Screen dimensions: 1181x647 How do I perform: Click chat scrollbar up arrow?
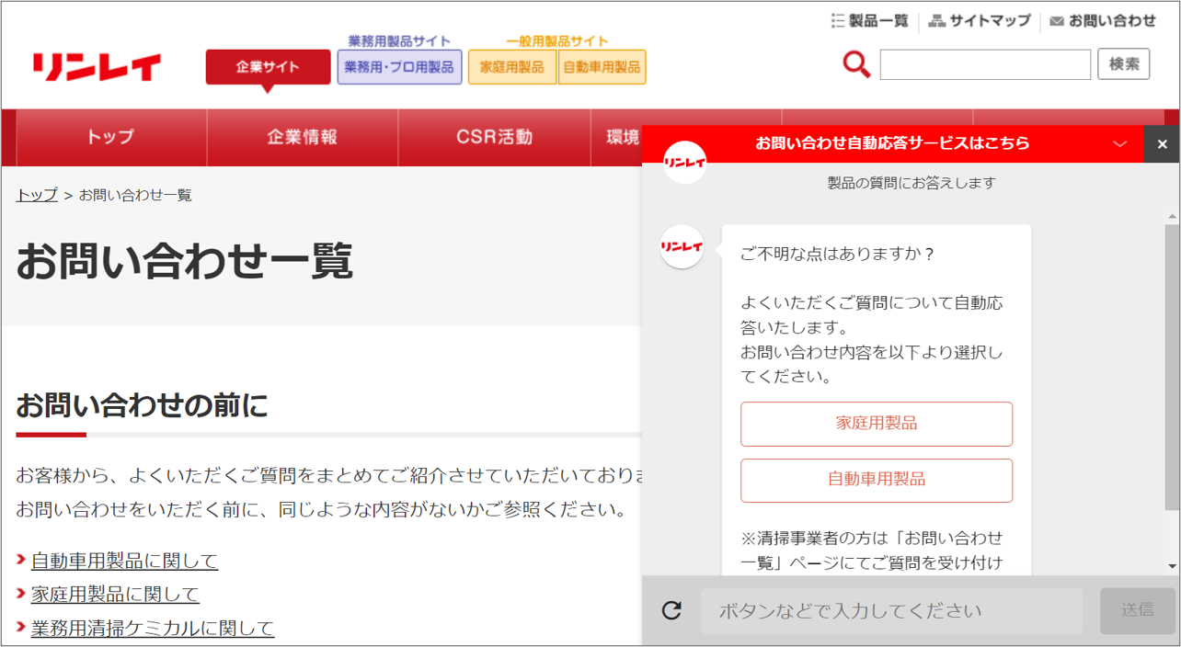click(1172, 218)
